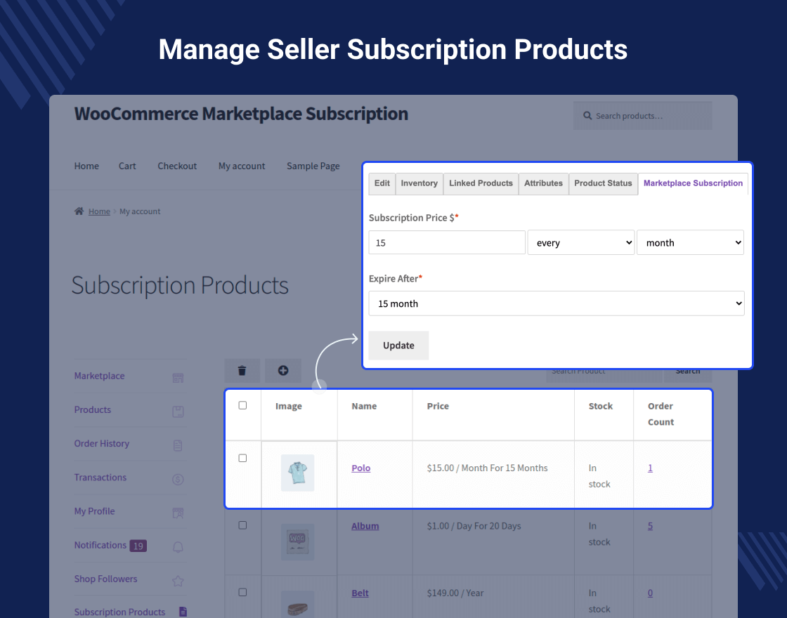Toggle the select-all checkbox in table header
Screen dimensions: 787x618
point(242,405)
